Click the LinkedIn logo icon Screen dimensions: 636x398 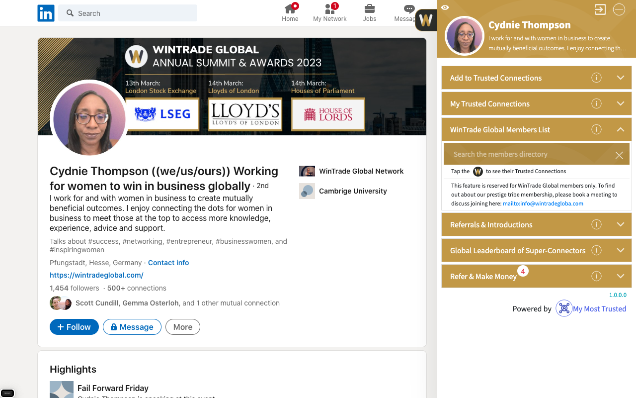(x=46, y=13)
